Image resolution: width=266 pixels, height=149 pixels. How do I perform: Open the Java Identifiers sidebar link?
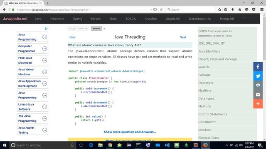[x=209, y=51]
